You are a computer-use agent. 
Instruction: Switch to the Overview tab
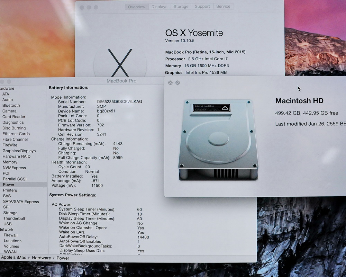pyautogui.click(x=137, y=7)
